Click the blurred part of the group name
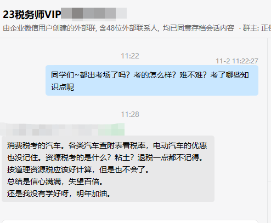This screenshot has height=223, width=271. tap(94, 13)
